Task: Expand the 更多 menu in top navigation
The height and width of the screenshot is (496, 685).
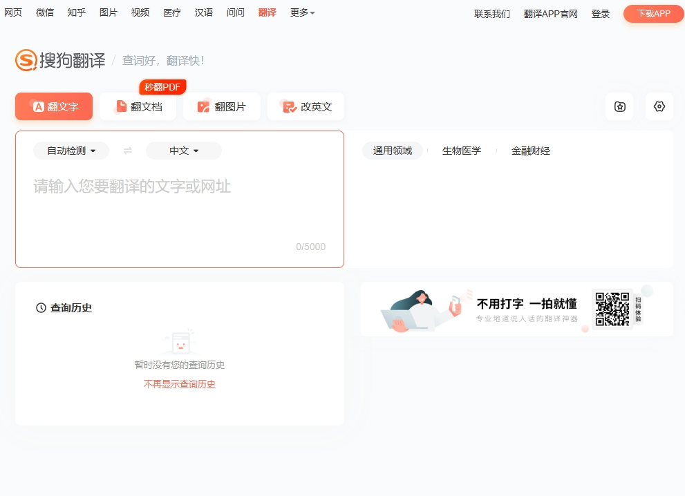Action: (x=302, y=12)
